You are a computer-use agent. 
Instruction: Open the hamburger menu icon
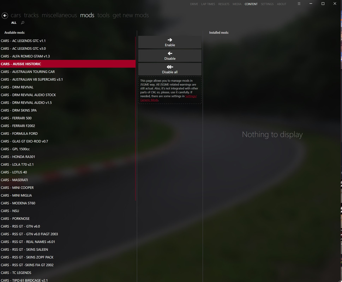[299, 4]
